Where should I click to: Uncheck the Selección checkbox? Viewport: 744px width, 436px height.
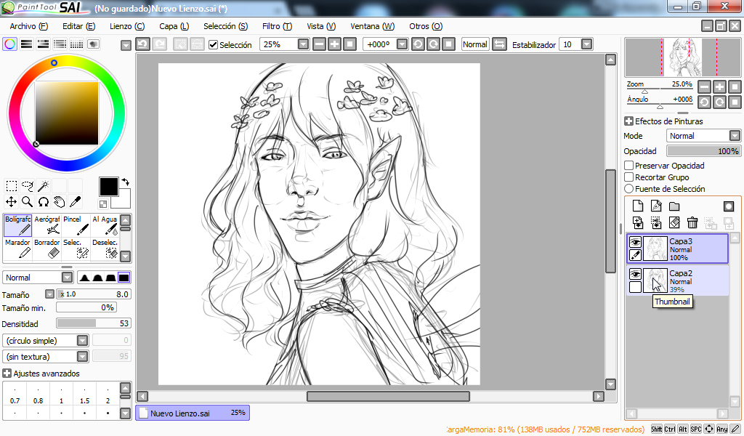(x=214, y=44)
